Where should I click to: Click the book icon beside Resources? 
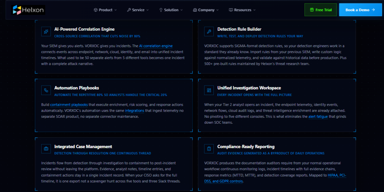tap(231, 10)
